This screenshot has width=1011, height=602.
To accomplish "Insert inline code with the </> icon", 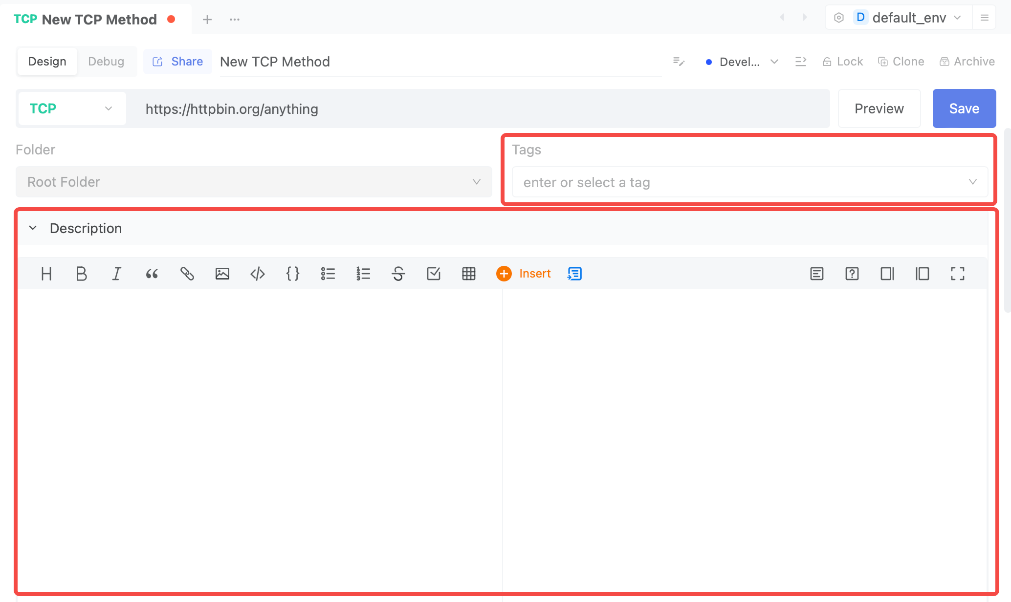I will click(x=258, y=274).
